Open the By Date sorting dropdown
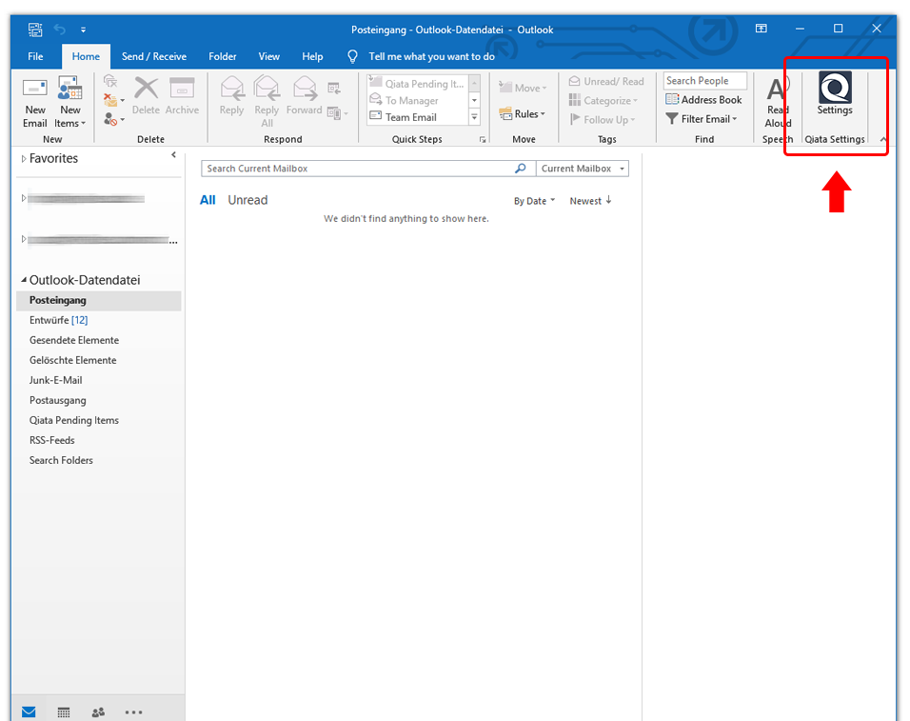This screenshot has width=910, height=721. pos(535,200)
